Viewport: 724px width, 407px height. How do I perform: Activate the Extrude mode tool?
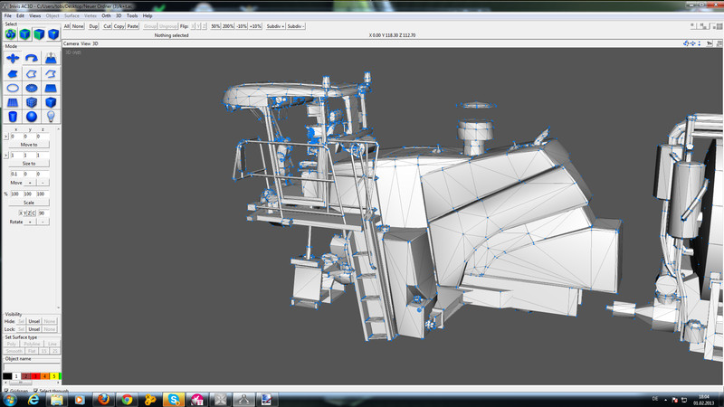51,58
